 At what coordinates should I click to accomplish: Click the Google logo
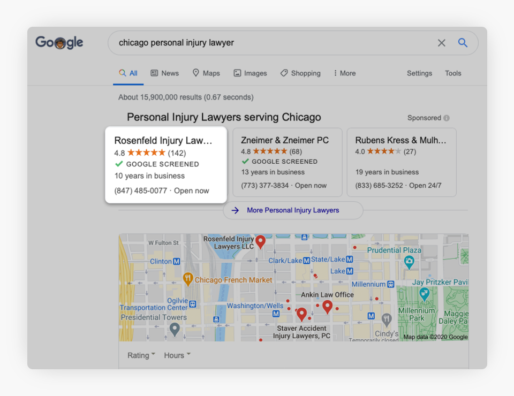pyautogui.click(x=59, y=42)
